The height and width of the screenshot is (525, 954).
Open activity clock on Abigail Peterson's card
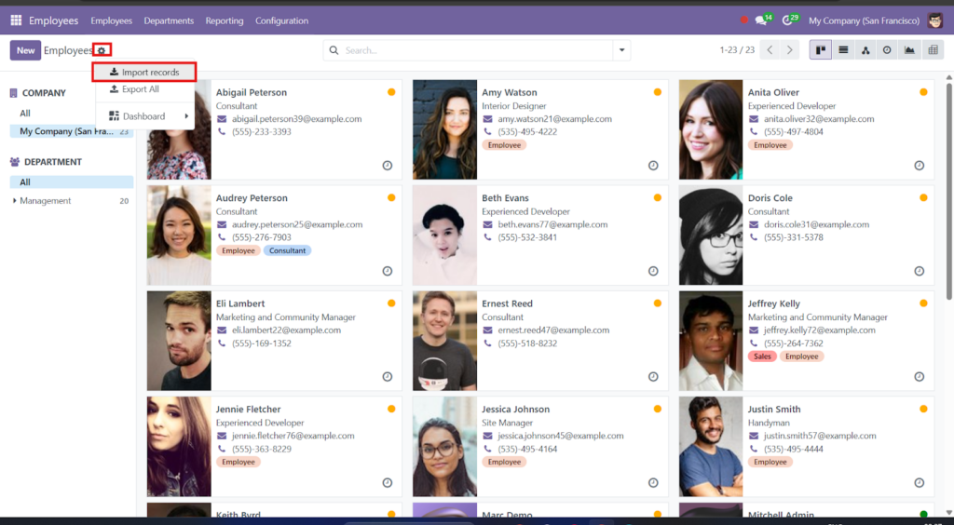click(x=387, y=166)
